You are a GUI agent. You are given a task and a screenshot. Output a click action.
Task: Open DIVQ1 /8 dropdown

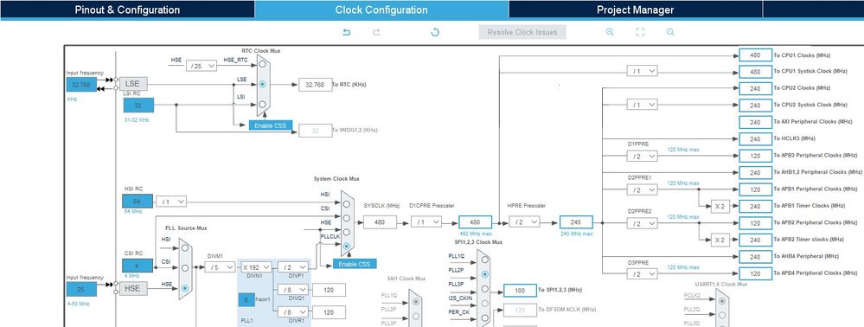point(292,290)
